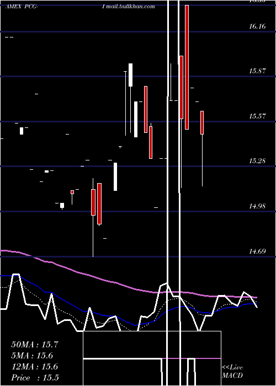
Task: Click the 15.28 price axis label
Action: coord(257,161)
